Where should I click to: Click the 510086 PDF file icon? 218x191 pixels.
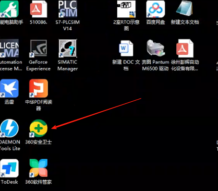(38, 9)
